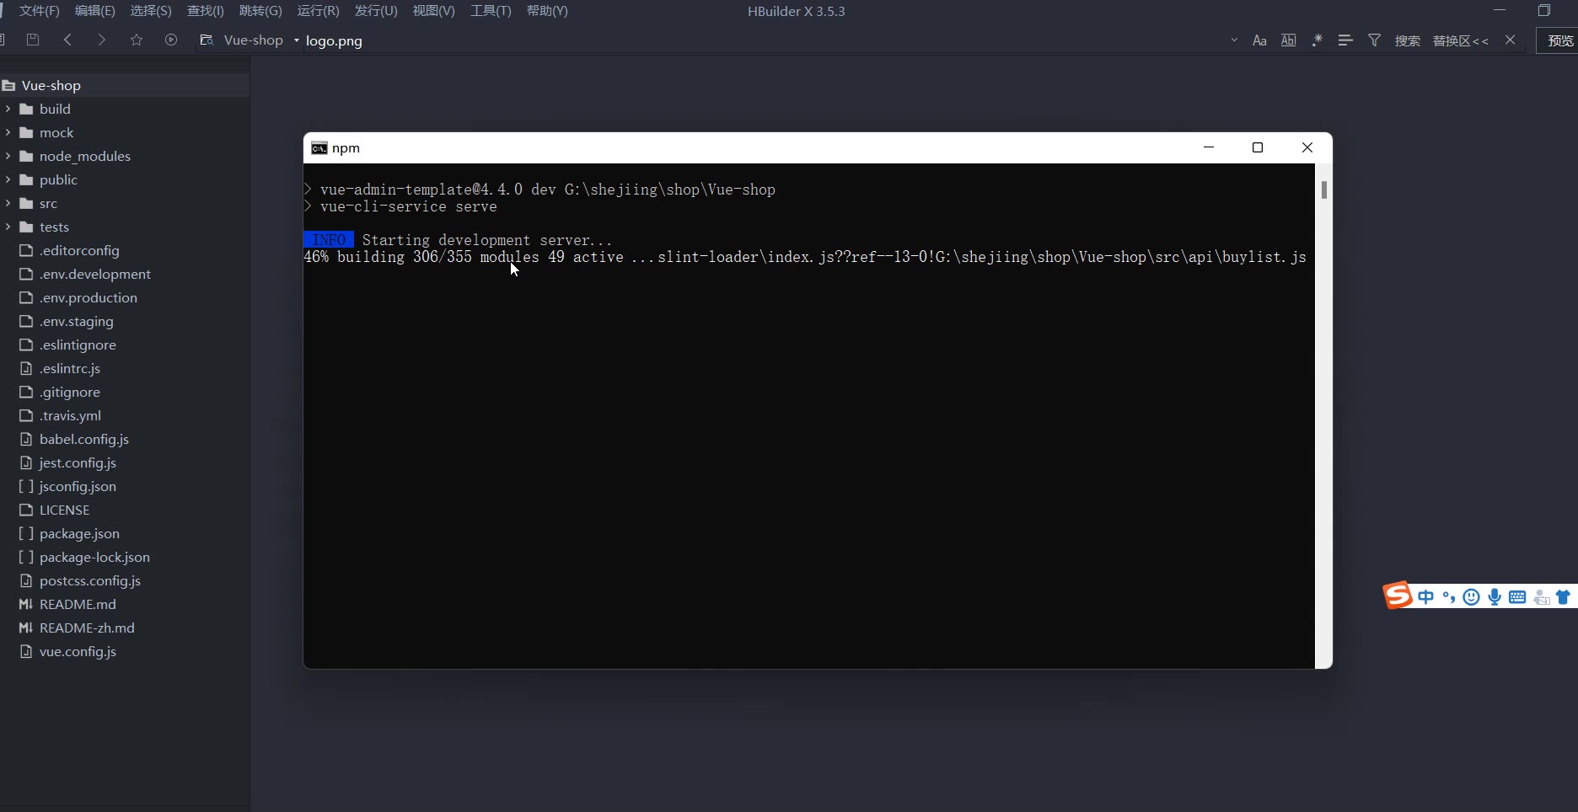Click the folder search icon before Vue-shop

click(x=207, y=40)
